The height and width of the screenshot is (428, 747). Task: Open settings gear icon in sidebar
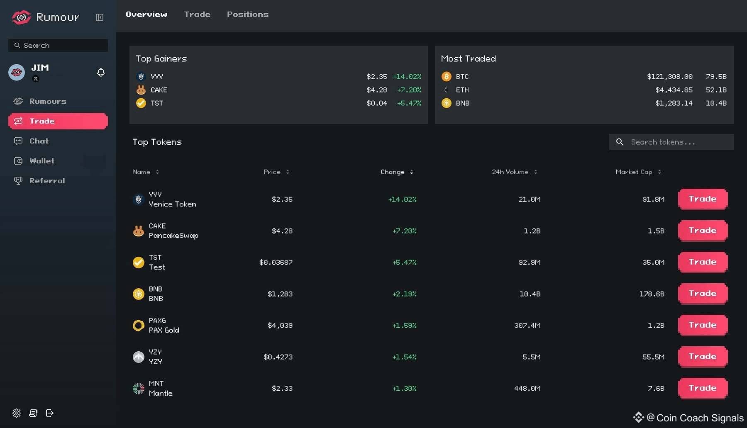tap(17, 413)
